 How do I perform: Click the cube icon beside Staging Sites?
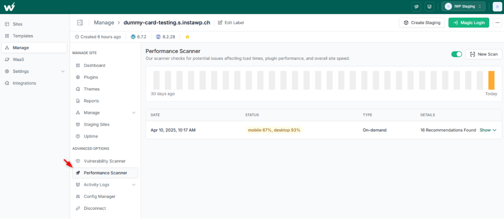[x=78, y=124]
